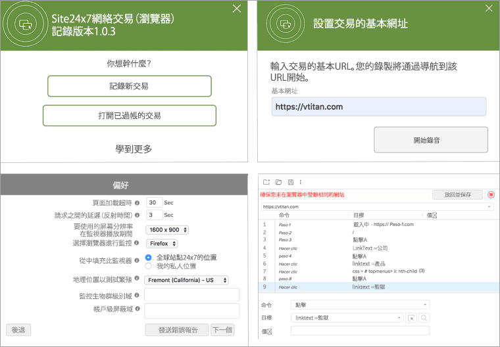500x347 pixels.
Task: Select row 5 paso 4 in steps table
Action: point(378,256)
